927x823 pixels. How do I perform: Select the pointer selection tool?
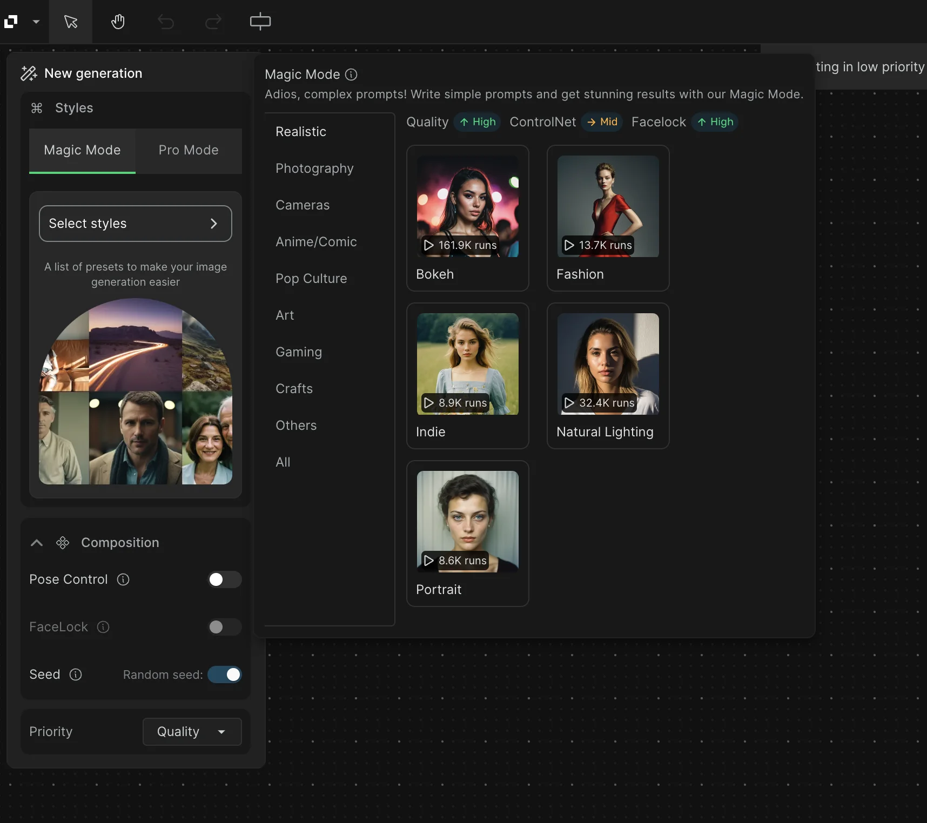tap(71, 22)
